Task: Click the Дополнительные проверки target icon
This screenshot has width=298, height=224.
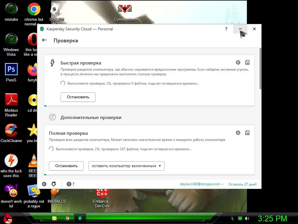Action: 52,117
